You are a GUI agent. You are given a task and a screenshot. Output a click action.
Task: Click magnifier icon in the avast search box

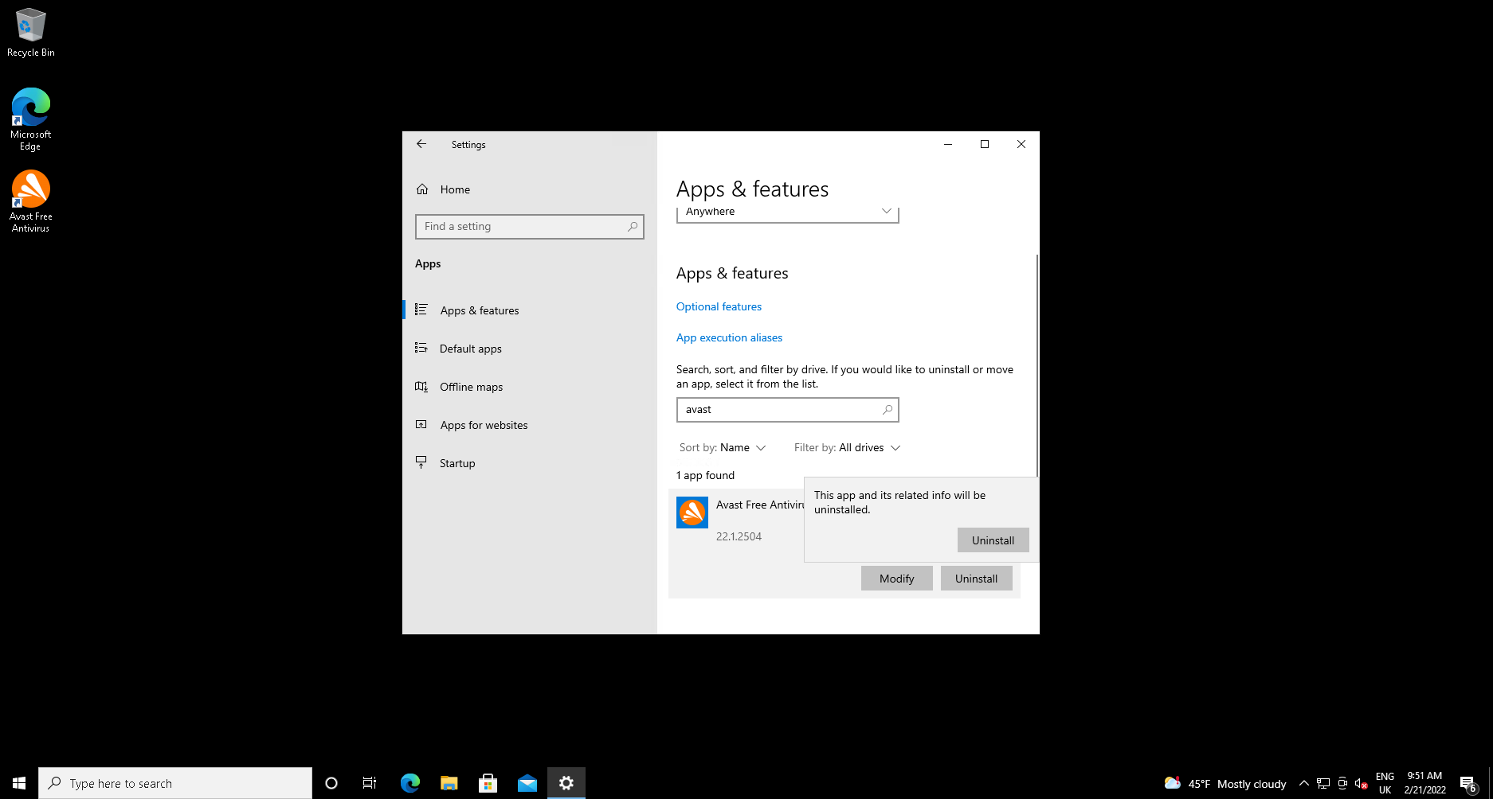[x=888, y=410]
